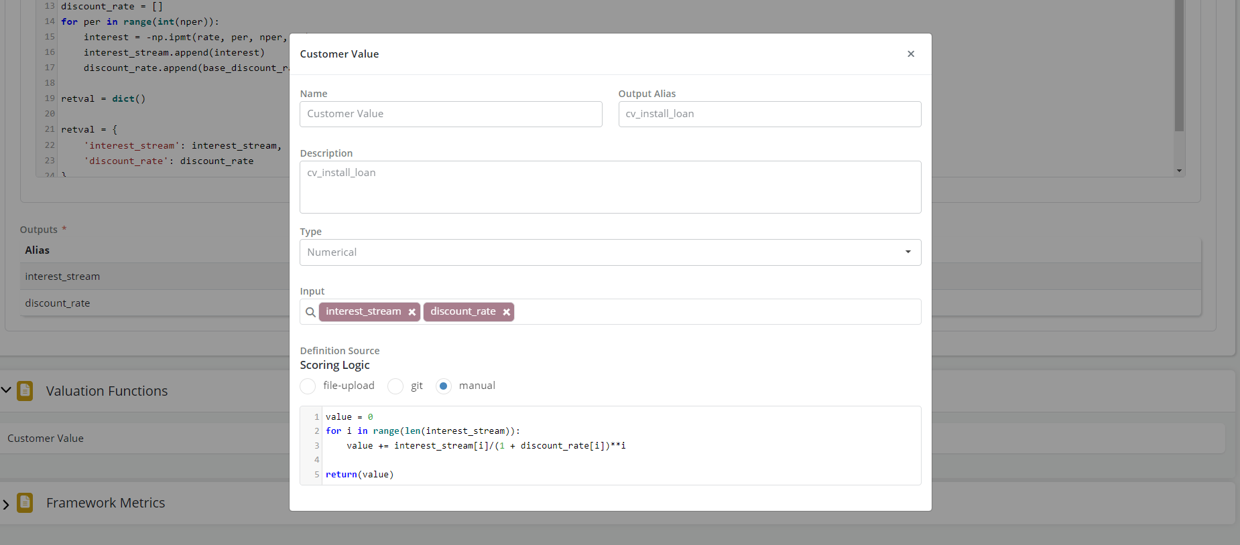Click into the Description text area
This screenshot has width=1240, height=545.
610,187
